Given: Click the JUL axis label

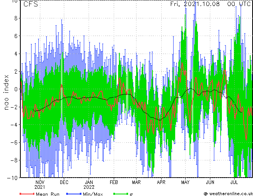Looking at the screenshot, I should (x=234, y=182).
